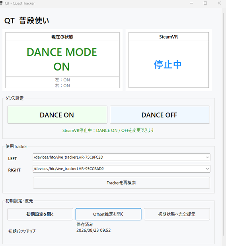Select the RIGHT tracker device path field
The width and height of the screenshot is (226, 246).
coord(121,169)
